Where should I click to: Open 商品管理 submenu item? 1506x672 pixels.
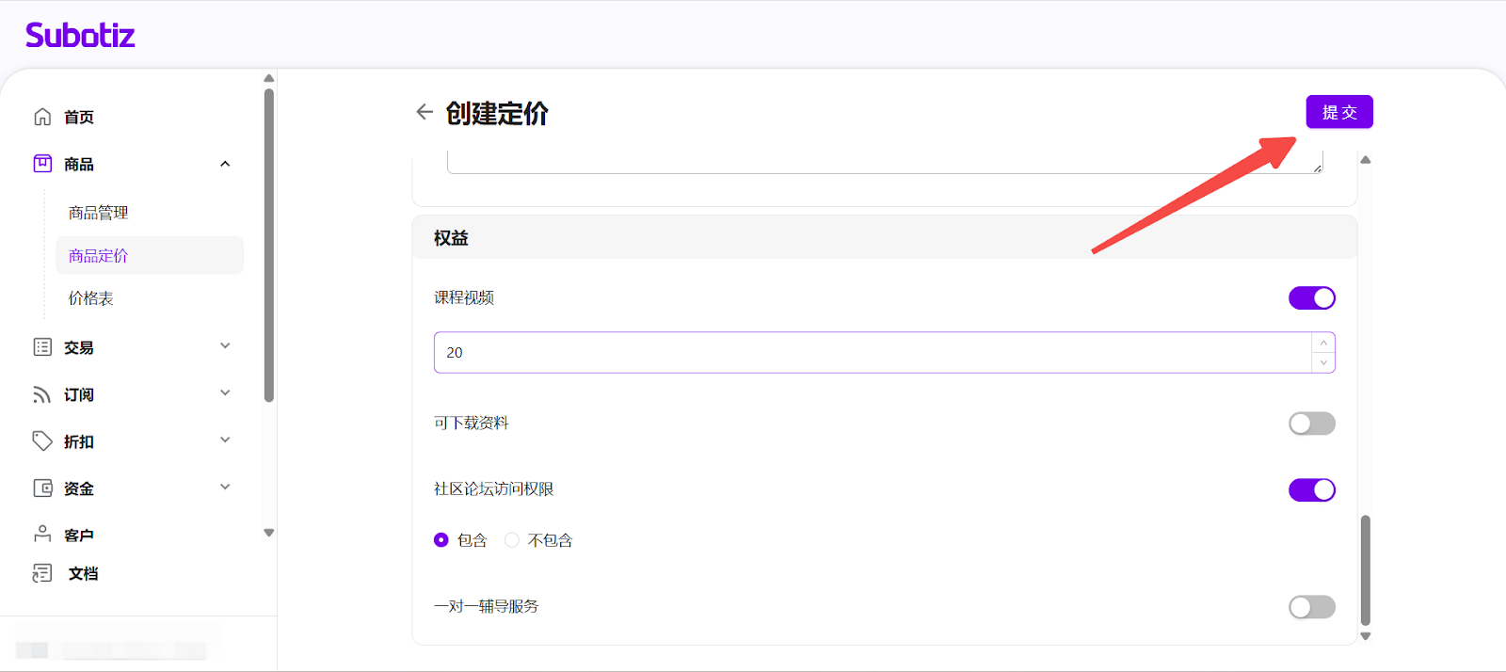[99, 213]
